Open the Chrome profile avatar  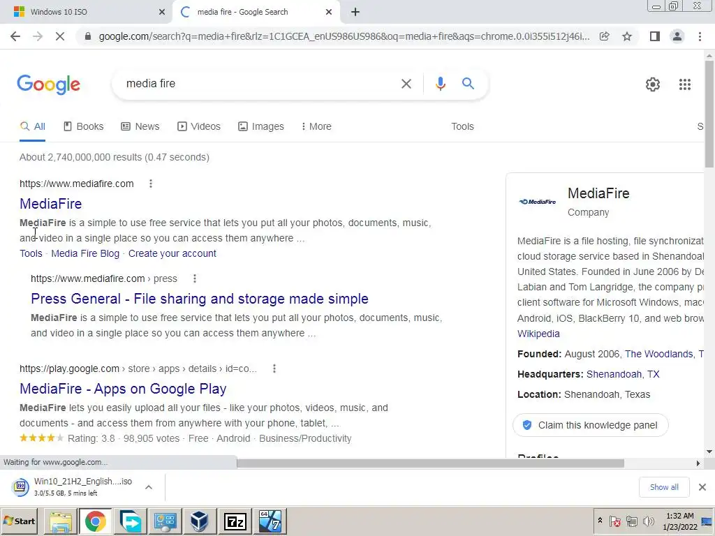click(x=677, y=36)
